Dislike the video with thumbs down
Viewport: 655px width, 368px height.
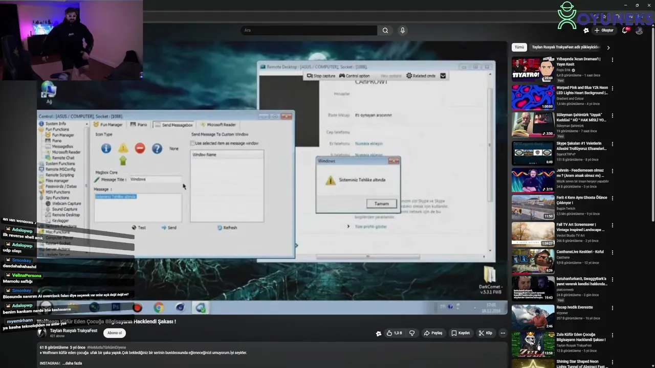pyautogui.click(x=412, y=333)
